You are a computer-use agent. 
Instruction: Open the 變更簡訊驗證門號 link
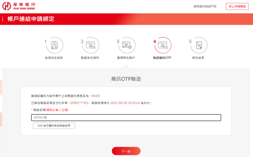pyautogui.click(x=205, y=6)
